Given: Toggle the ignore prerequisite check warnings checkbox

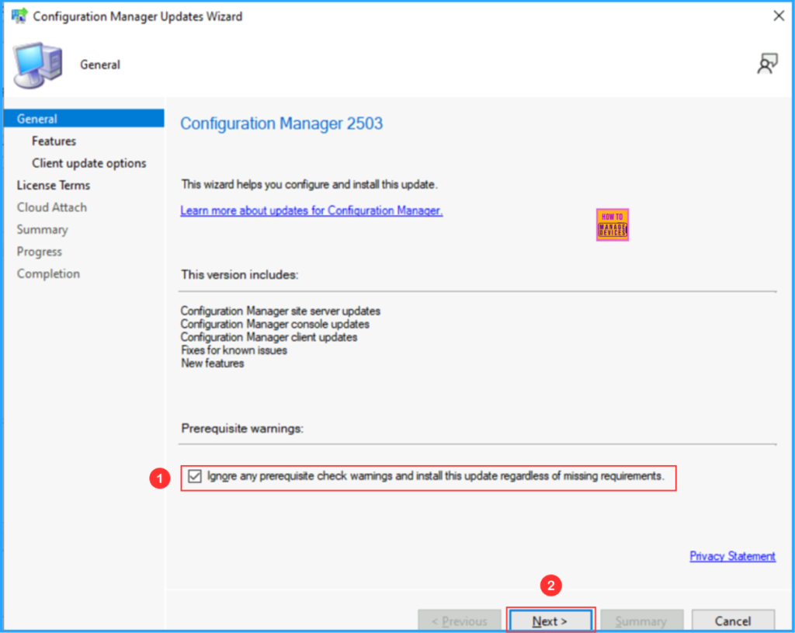Looking at the screenshot, I should coord(195,476).
